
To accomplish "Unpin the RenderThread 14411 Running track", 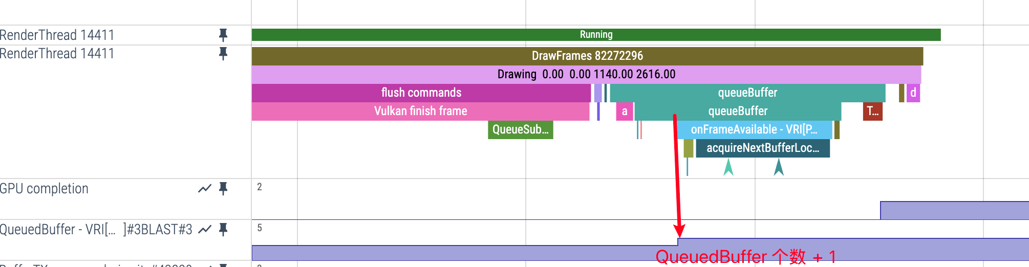I will coord(223,35).
